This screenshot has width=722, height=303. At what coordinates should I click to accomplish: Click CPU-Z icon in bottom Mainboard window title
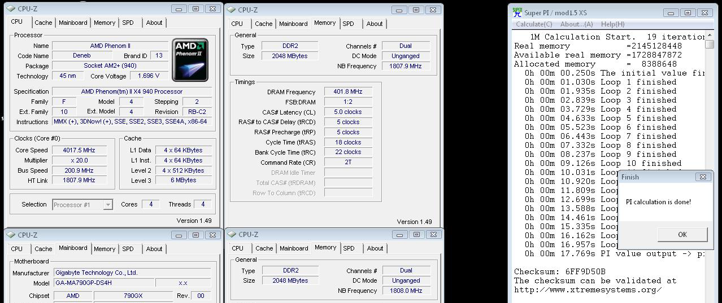click(x=11, y=235)
